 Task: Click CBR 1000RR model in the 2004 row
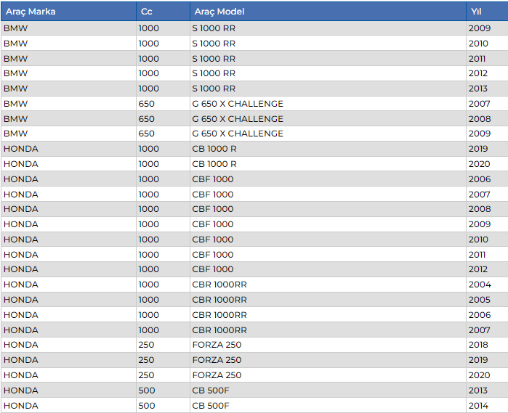click(x=219, y=285)
